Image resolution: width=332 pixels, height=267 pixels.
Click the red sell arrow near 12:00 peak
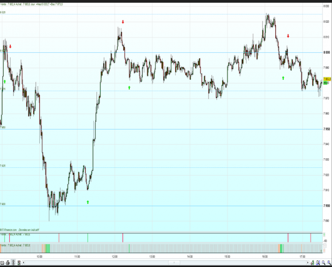pyautogui.click(x=123, y=22)
